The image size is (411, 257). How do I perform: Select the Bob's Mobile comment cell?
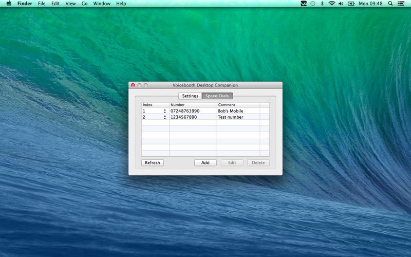(x=238, y=111)
